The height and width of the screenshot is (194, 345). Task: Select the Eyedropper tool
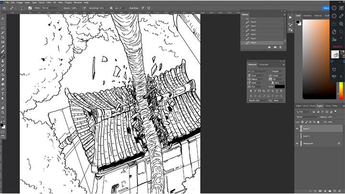coord(3,46)
